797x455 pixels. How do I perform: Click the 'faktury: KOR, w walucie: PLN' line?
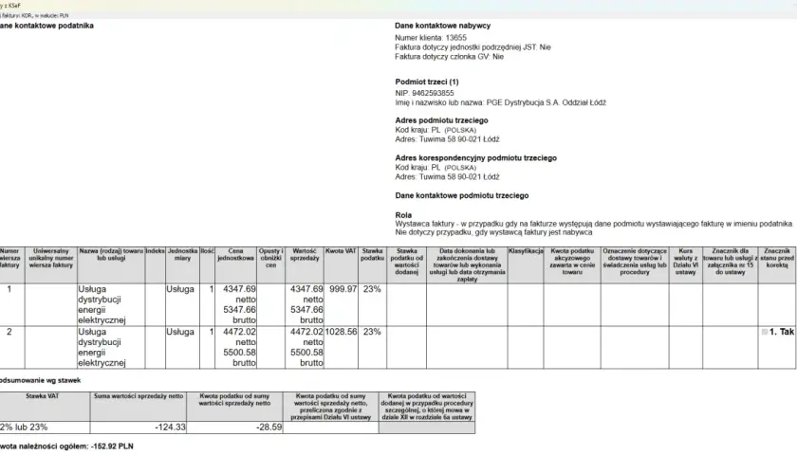(x=34, y=16)
